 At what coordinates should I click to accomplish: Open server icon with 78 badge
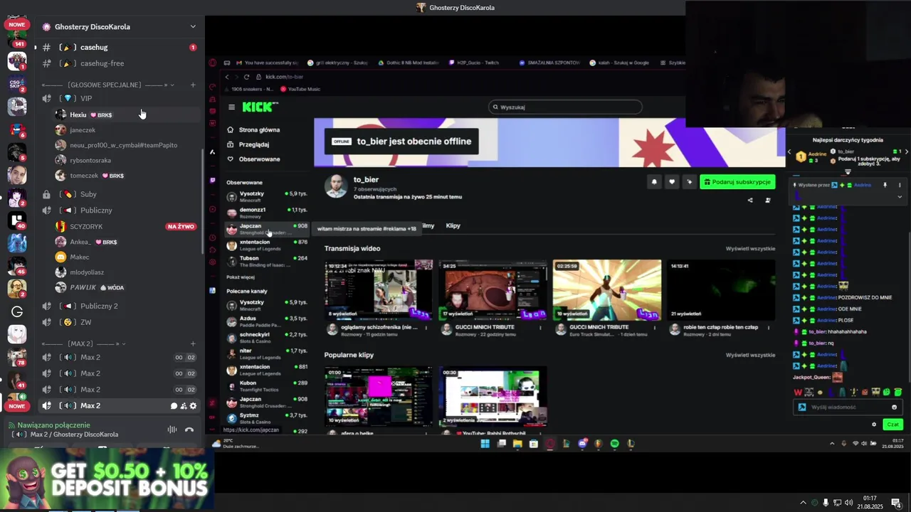point(17,357)
